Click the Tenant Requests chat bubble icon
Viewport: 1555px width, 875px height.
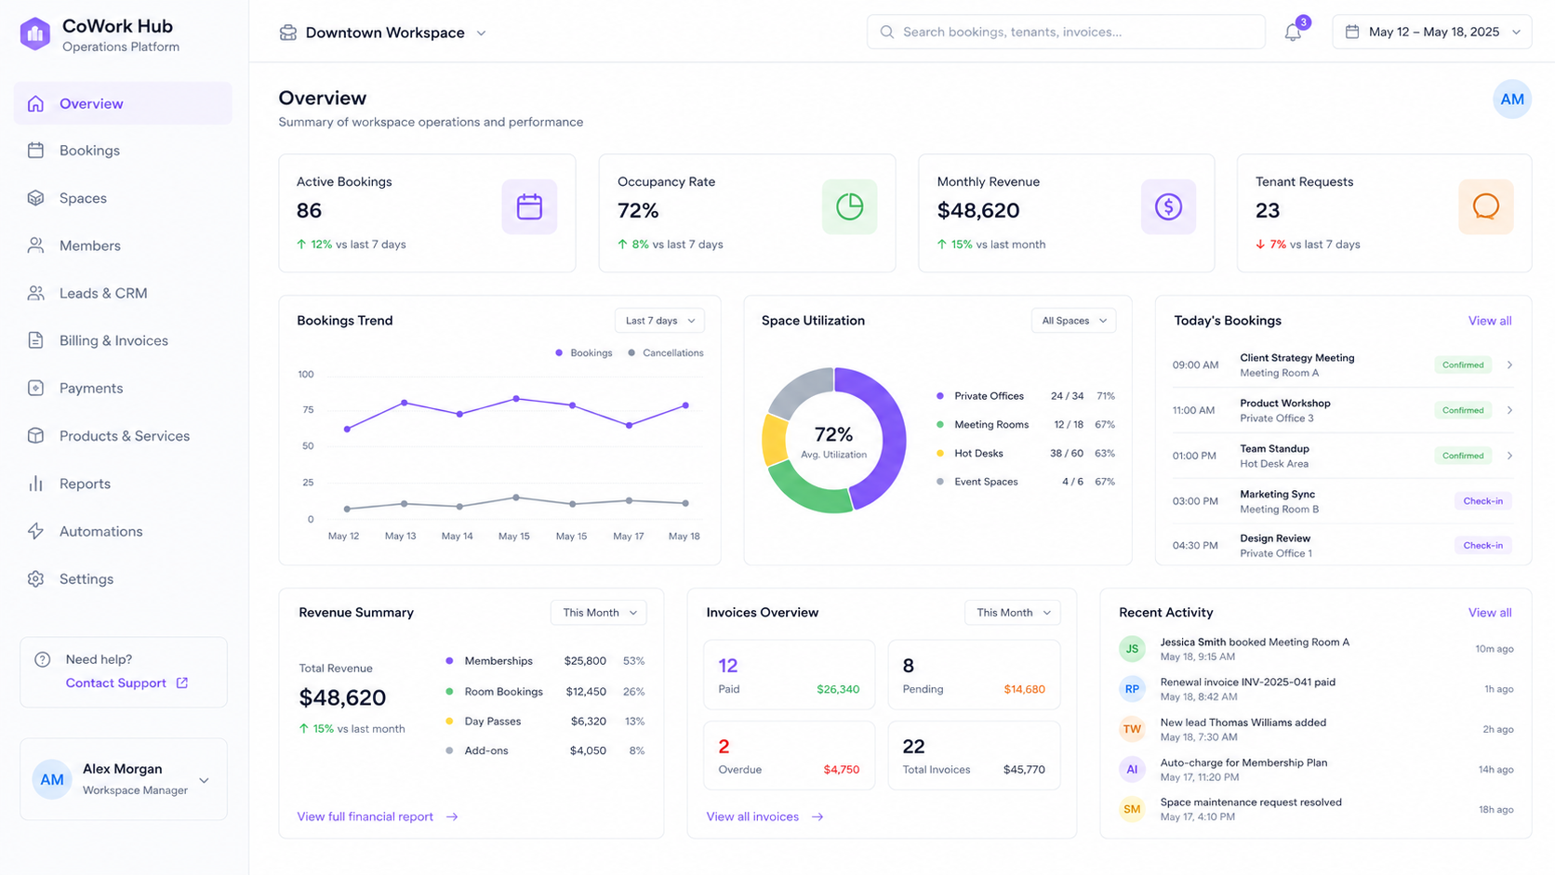[x=1486, y=206]
